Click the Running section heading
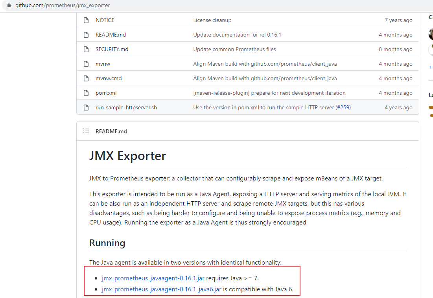433x298 pixels. pyautogui.click(x=107, y=243)
